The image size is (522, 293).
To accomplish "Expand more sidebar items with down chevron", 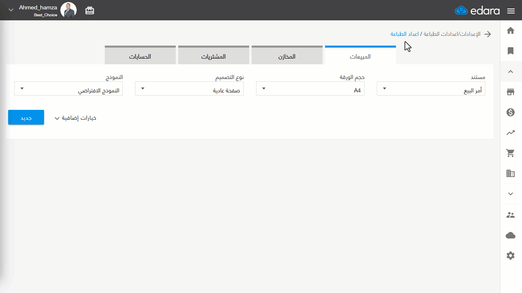I will click(x=511, y=194).
